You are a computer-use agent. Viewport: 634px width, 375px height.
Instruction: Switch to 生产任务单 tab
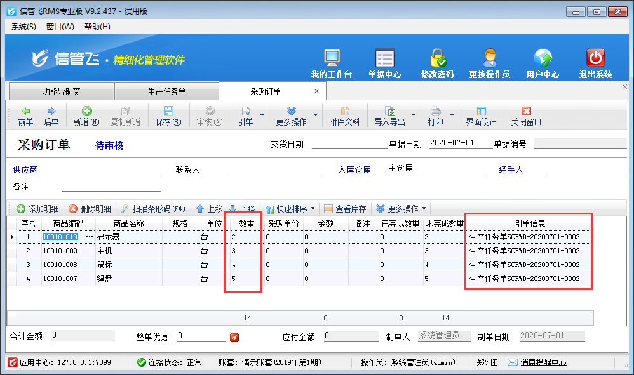click(x=166, y=91)
